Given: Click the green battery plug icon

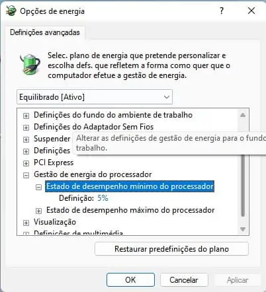Looking at the screenshot, I should click(30, 64).
